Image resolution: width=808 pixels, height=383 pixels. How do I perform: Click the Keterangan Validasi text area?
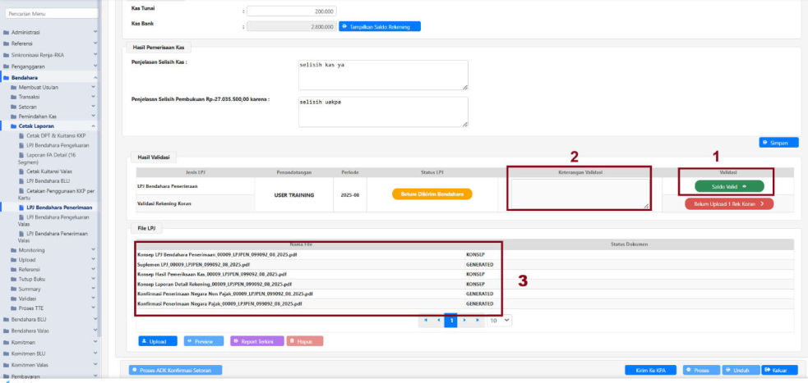579,194
